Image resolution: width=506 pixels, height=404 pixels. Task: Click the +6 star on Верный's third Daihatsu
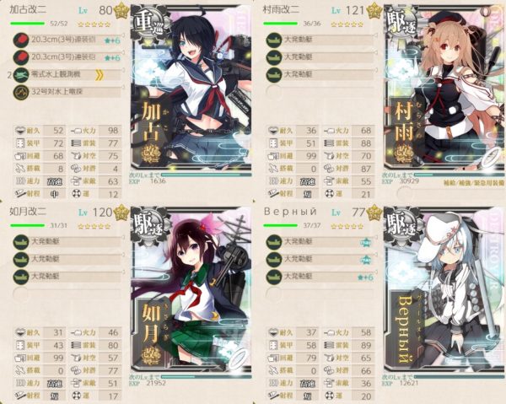tap(366, 277)
